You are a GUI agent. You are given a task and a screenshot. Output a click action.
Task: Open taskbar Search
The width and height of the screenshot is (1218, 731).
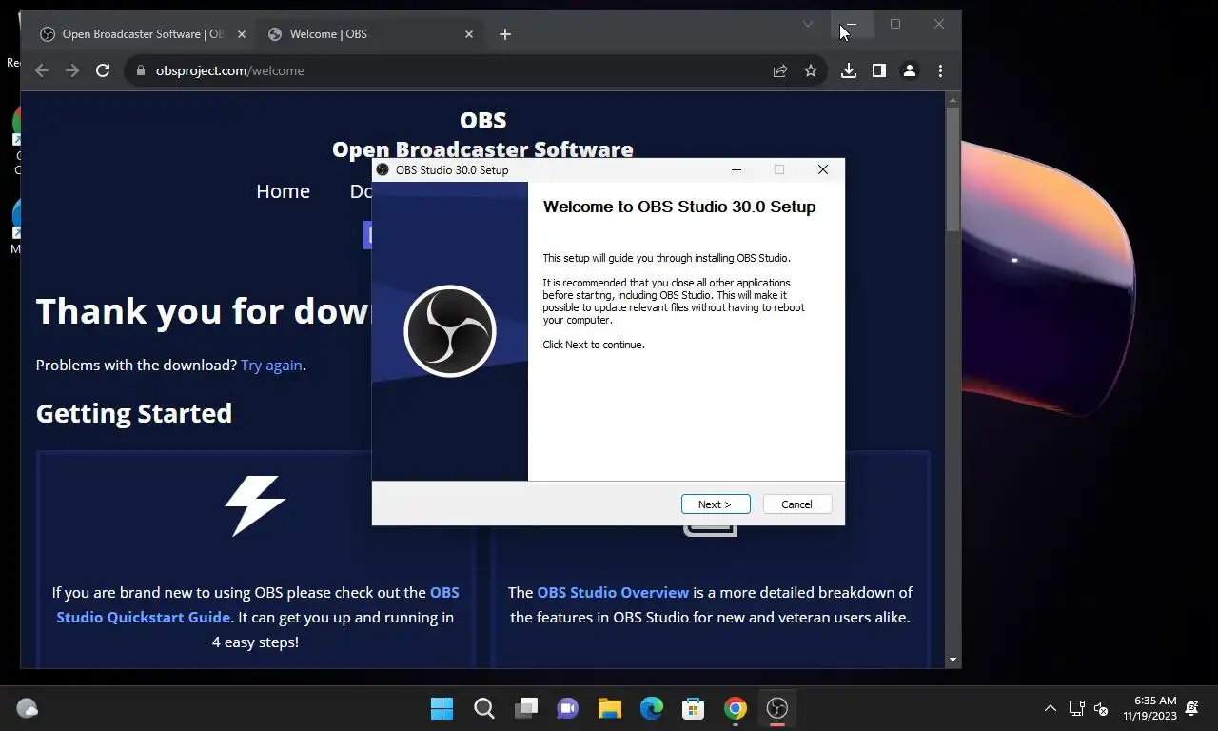click(484, 708)
